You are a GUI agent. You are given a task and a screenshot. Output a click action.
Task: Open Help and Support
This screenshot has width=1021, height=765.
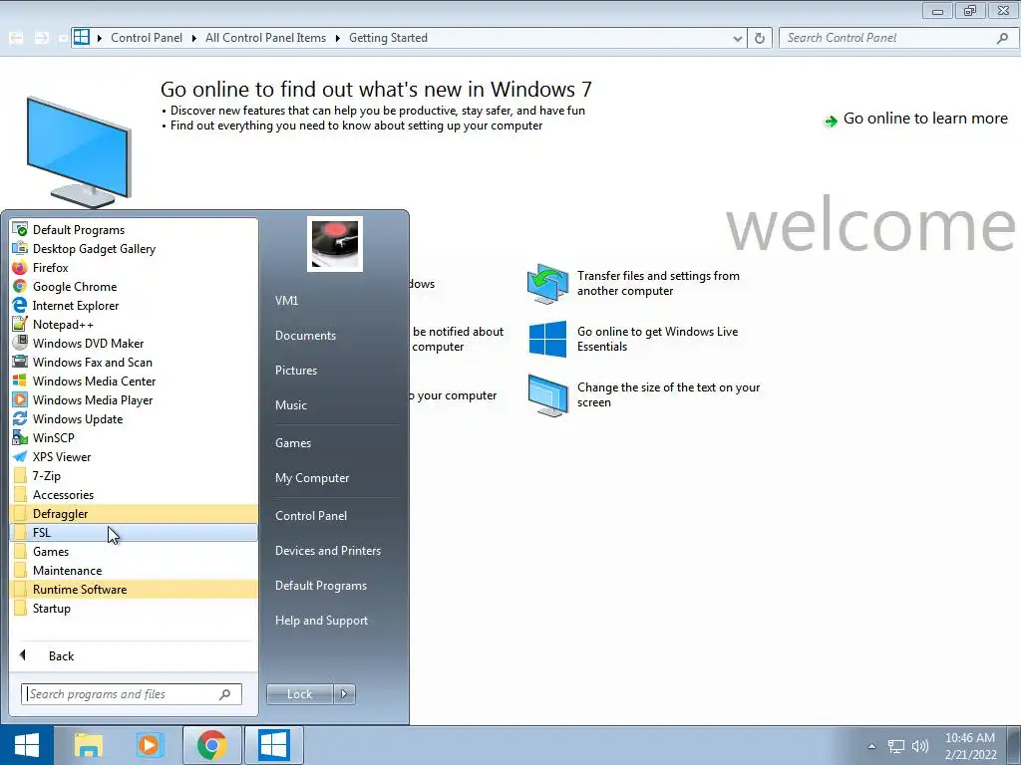(321, 621)
